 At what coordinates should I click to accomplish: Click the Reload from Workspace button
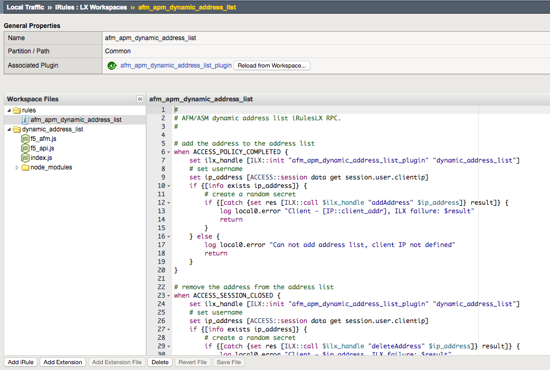[271, 65]
